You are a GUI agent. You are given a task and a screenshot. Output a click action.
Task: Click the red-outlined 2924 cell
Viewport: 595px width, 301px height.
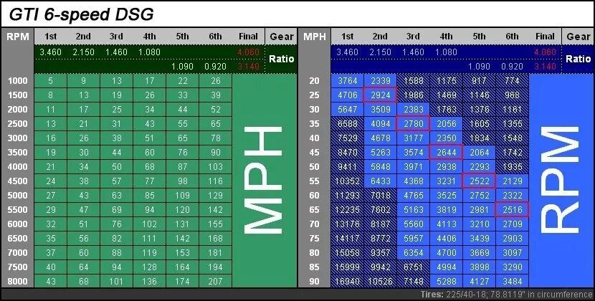[380, 95]
